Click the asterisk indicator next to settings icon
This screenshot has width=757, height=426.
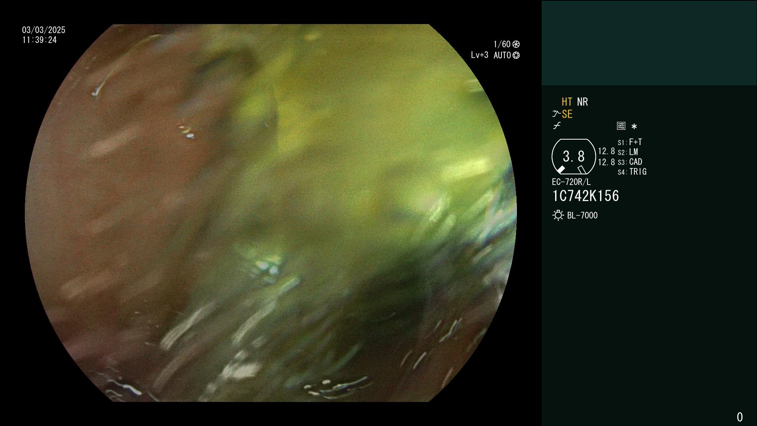tap(634, 127)
